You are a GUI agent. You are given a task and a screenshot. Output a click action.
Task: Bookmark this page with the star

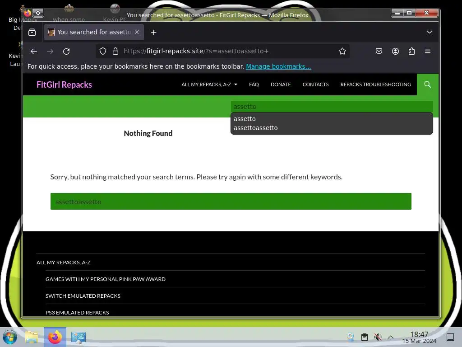(342, 51)
